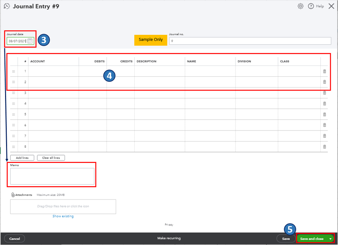The width and height of the screenshot is (338, 245).
Task: Click into the Memo text box
Action: point(52,176)
